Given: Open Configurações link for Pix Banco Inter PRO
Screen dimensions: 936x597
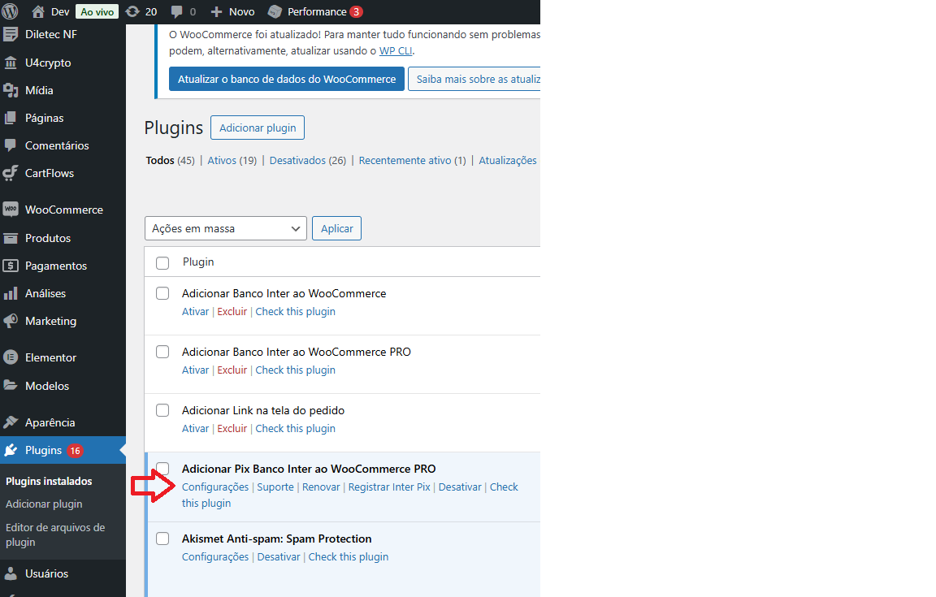Looking at the screenshot, I should (x=215, y=487).
